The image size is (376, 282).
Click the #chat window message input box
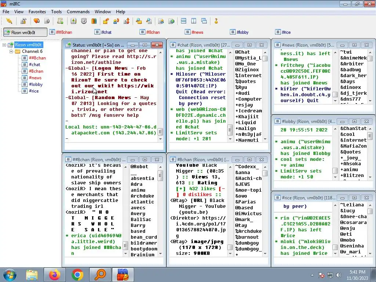tap(218, 146)
